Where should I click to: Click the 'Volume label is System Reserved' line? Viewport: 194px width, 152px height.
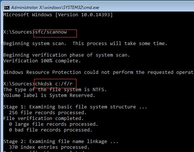click(49, 95)
